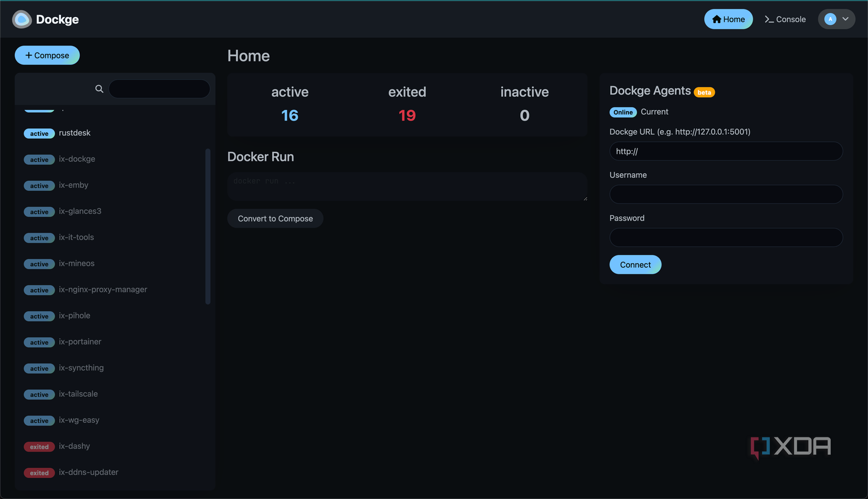Click the Connect button
The image size is (868, 499).
(635, 264)
